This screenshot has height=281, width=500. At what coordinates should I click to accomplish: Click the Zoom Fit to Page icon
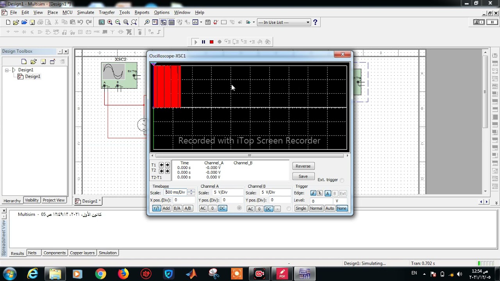click(134, 22)
